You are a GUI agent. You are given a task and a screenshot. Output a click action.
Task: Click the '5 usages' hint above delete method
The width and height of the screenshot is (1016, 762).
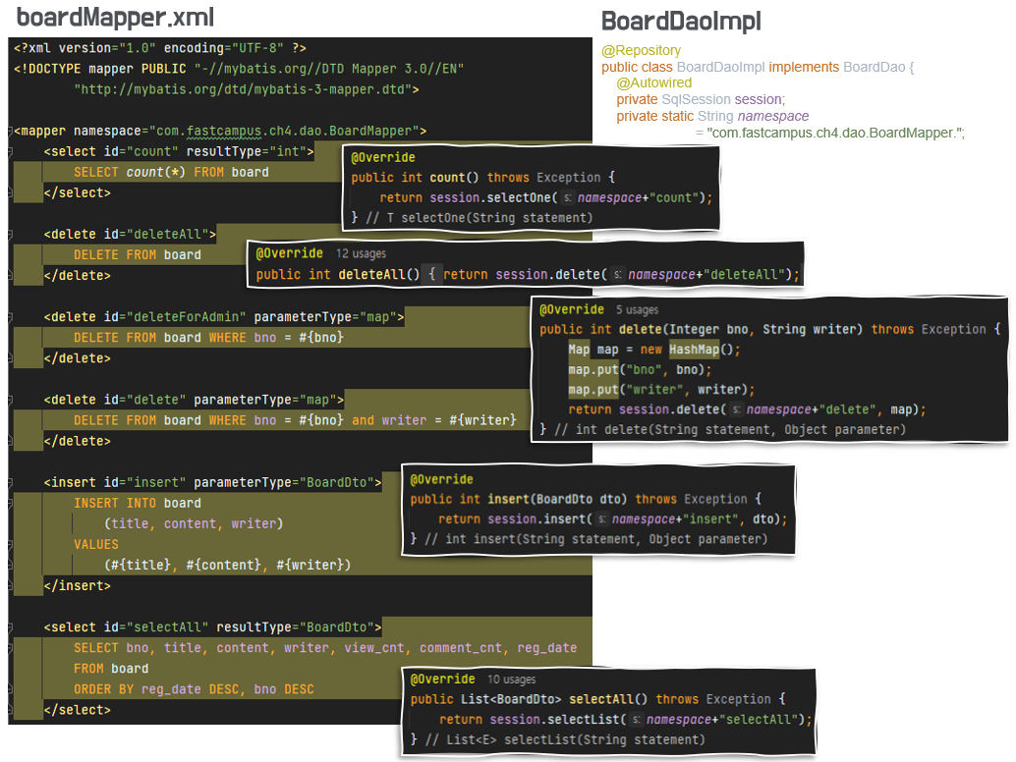[637, 310]
